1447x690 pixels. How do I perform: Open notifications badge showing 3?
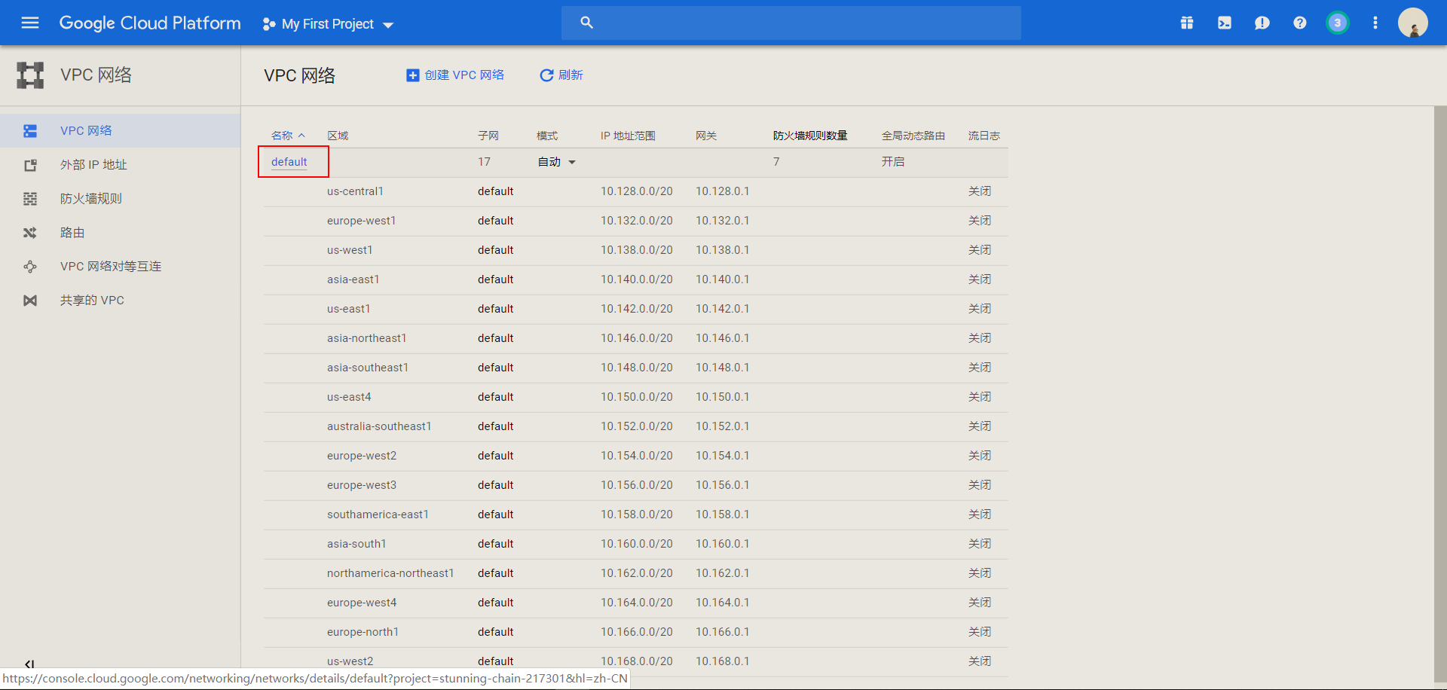point(1338,23)
